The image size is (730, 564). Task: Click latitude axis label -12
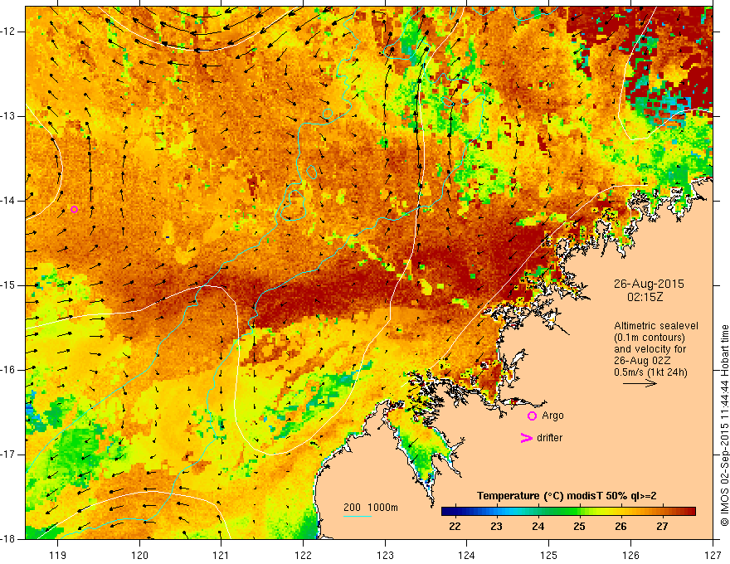click(x=9, y=32)
